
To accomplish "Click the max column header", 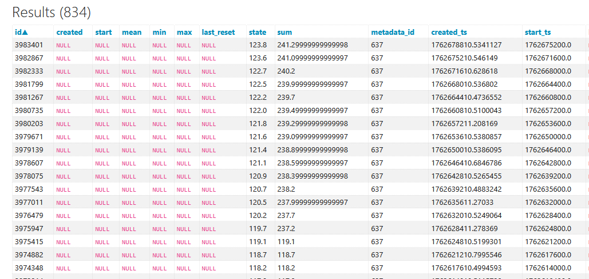I will click(x=184, y=33).
